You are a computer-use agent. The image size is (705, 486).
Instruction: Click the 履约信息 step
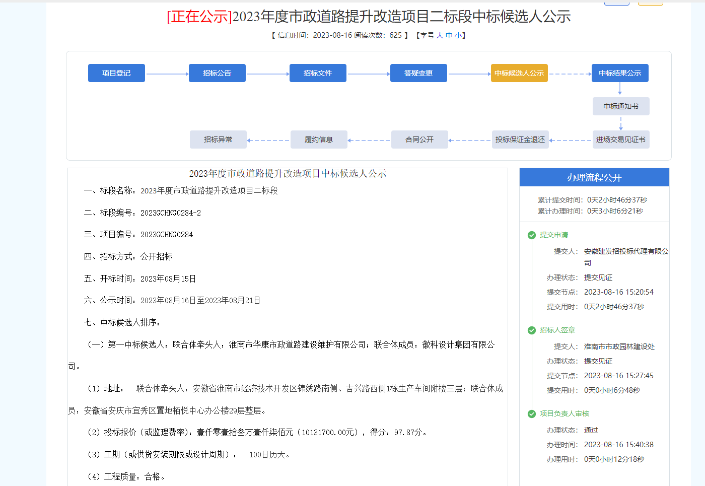click(x=319, y=140)
